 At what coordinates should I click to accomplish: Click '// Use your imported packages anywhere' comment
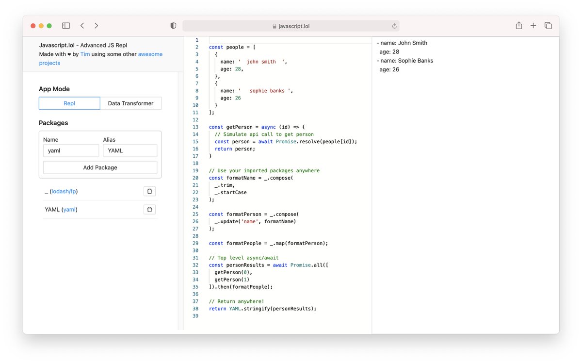pos(264,171)
